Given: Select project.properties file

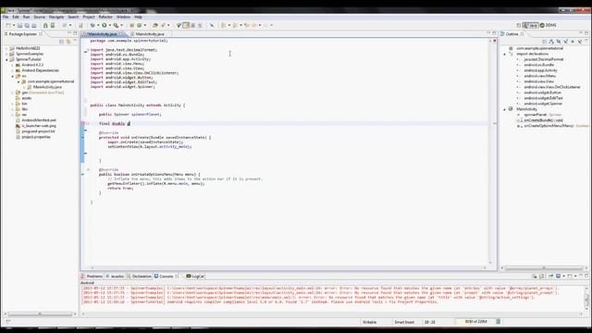Looking at the screenshot, I should 36,137.
